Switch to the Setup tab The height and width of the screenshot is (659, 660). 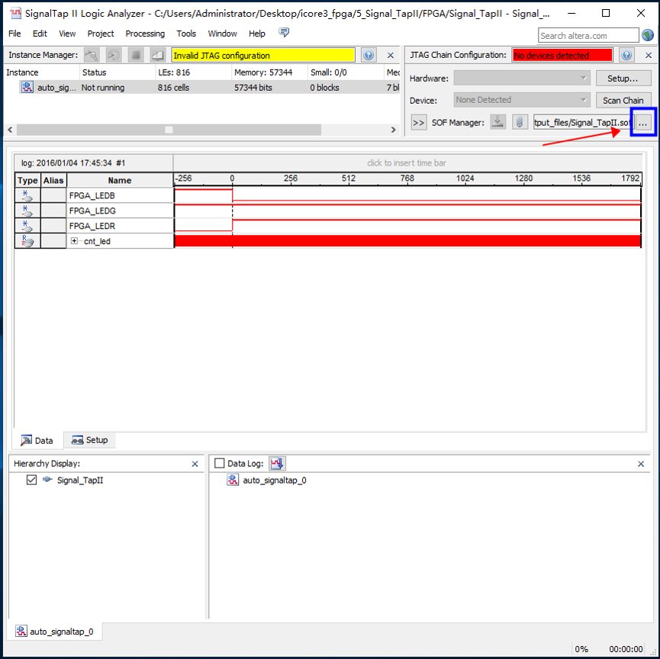(89, 440)
